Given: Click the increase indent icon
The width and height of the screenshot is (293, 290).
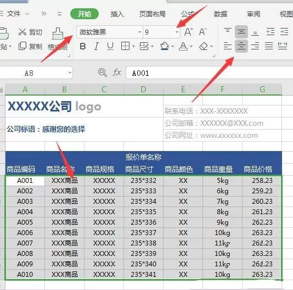Looking at the screenshot, I should (x=284, y=32).
